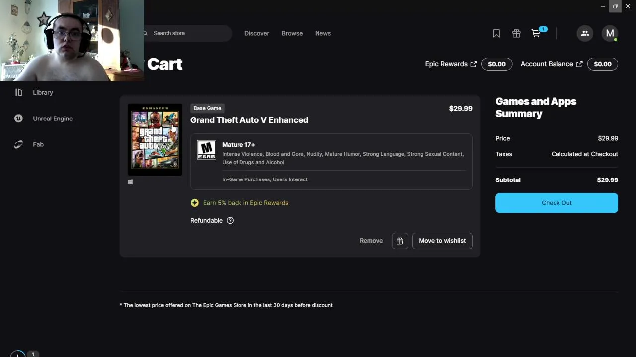The image size is (636, 357).
Task: Click Move to wishlist button
Action: 442,241
